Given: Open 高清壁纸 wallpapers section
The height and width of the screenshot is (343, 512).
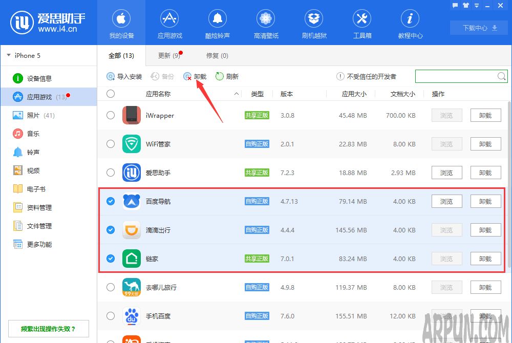Looking at the screenshot, I should point(265,23).
